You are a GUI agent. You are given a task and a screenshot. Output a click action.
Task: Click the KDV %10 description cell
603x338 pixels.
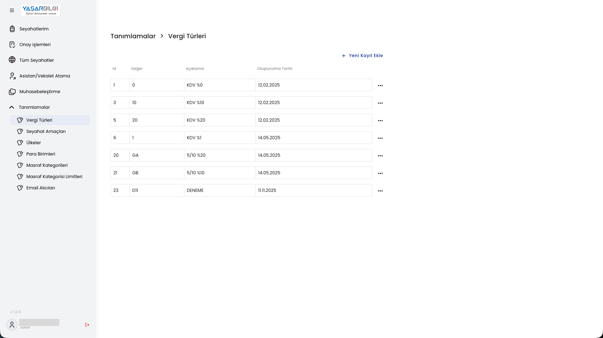click(x=220, y=103)
